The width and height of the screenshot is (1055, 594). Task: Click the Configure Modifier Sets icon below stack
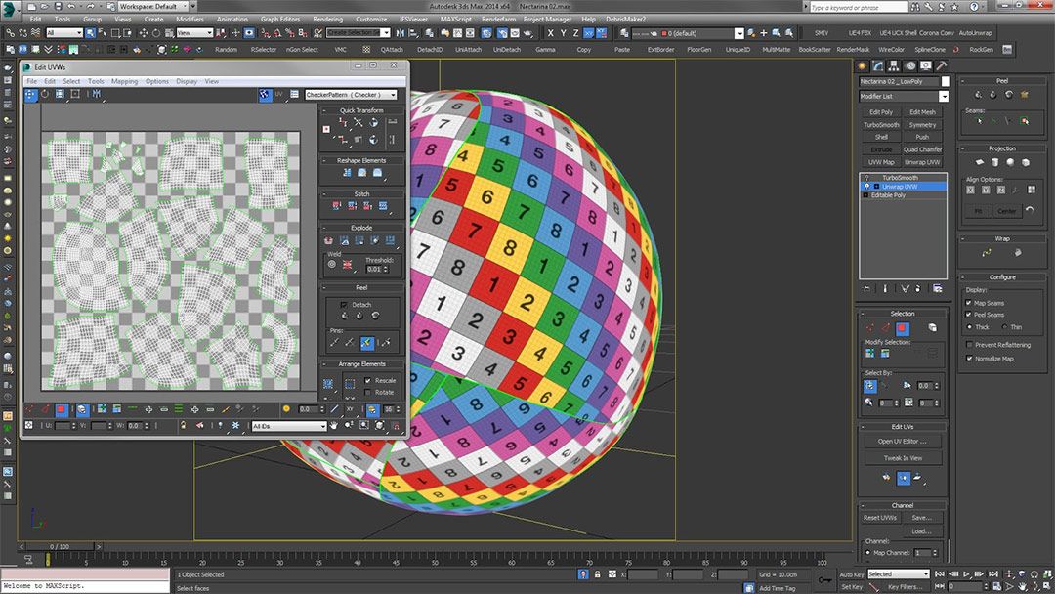pos(937,288)
